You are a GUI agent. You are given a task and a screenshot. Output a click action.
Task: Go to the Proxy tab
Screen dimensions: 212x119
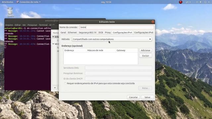coord(108,33)
